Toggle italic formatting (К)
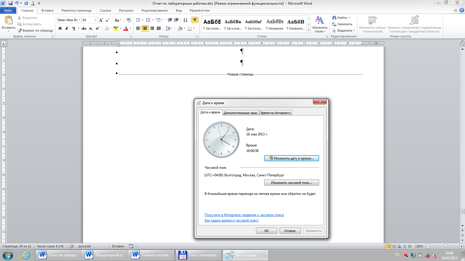This screenshot has width=465, height=261. coord(67,28)
